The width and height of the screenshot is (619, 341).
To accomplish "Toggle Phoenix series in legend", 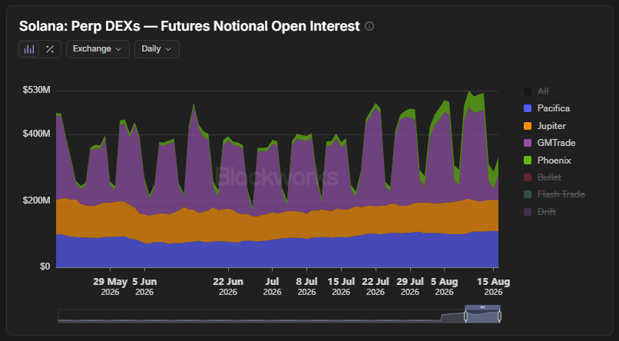I will [x=547, y=161].
